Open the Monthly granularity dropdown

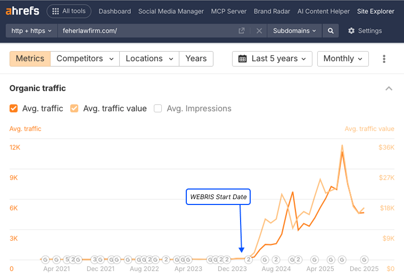tap(343, 59)
